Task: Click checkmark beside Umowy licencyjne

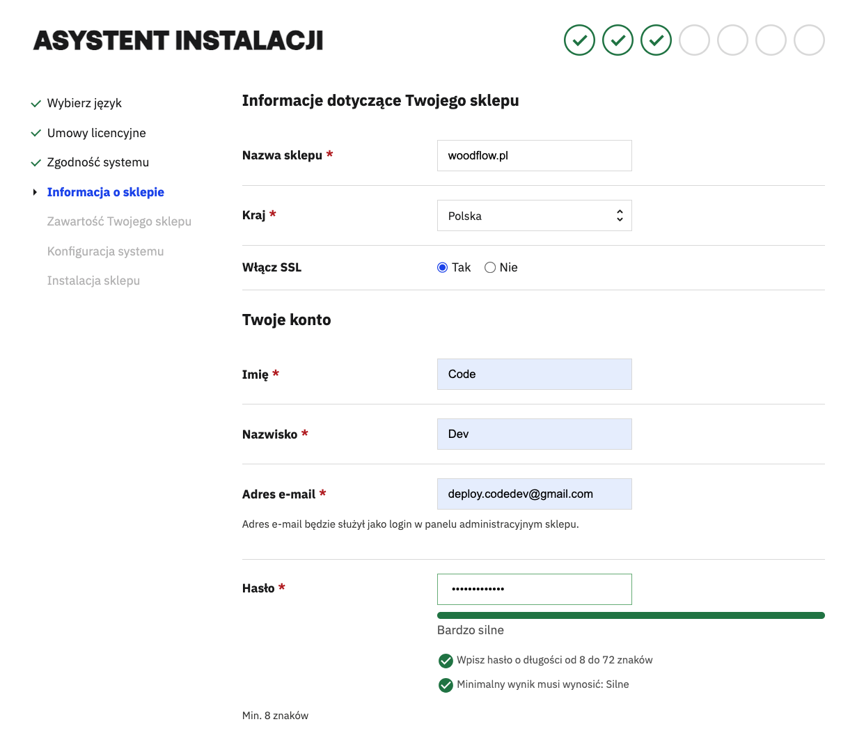Action: [36, 133]
